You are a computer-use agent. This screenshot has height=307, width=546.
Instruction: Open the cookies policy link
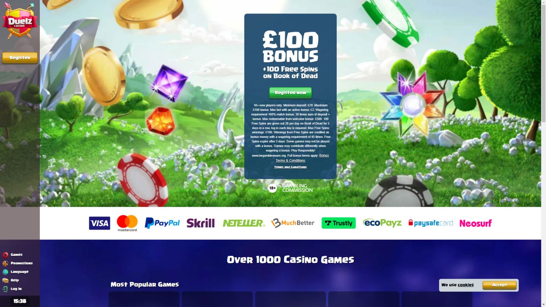click(466, 285)
